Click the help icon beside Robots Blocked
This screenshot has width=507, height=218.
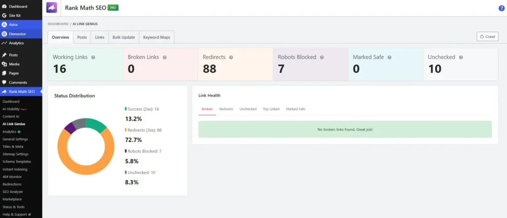[322, 57]
